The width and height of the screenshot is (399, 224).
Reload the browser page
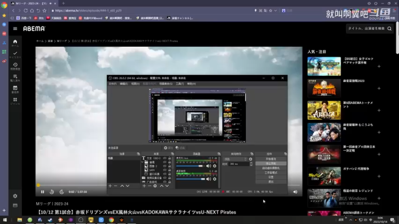click(x=26, y=10)
